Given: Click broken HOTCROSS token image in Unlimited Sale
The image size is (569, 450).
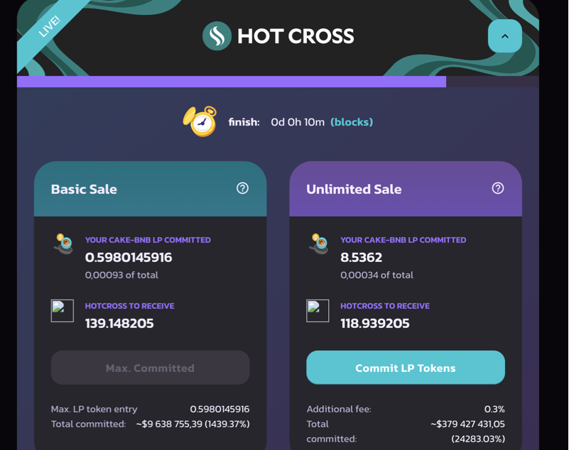Looking at the screenshot, I should tap(318, 311).
